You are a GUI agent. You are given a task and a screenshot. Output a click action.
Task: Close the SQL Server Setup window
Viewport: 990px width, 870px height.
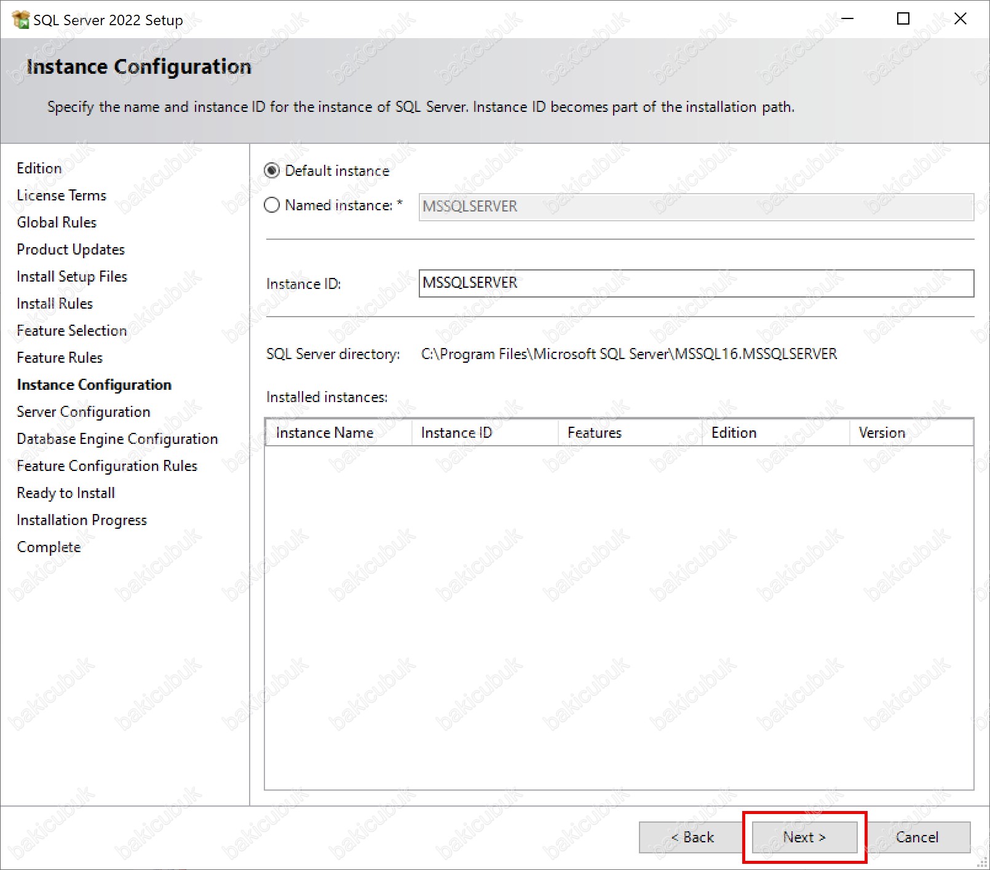[x=960, y=19]
